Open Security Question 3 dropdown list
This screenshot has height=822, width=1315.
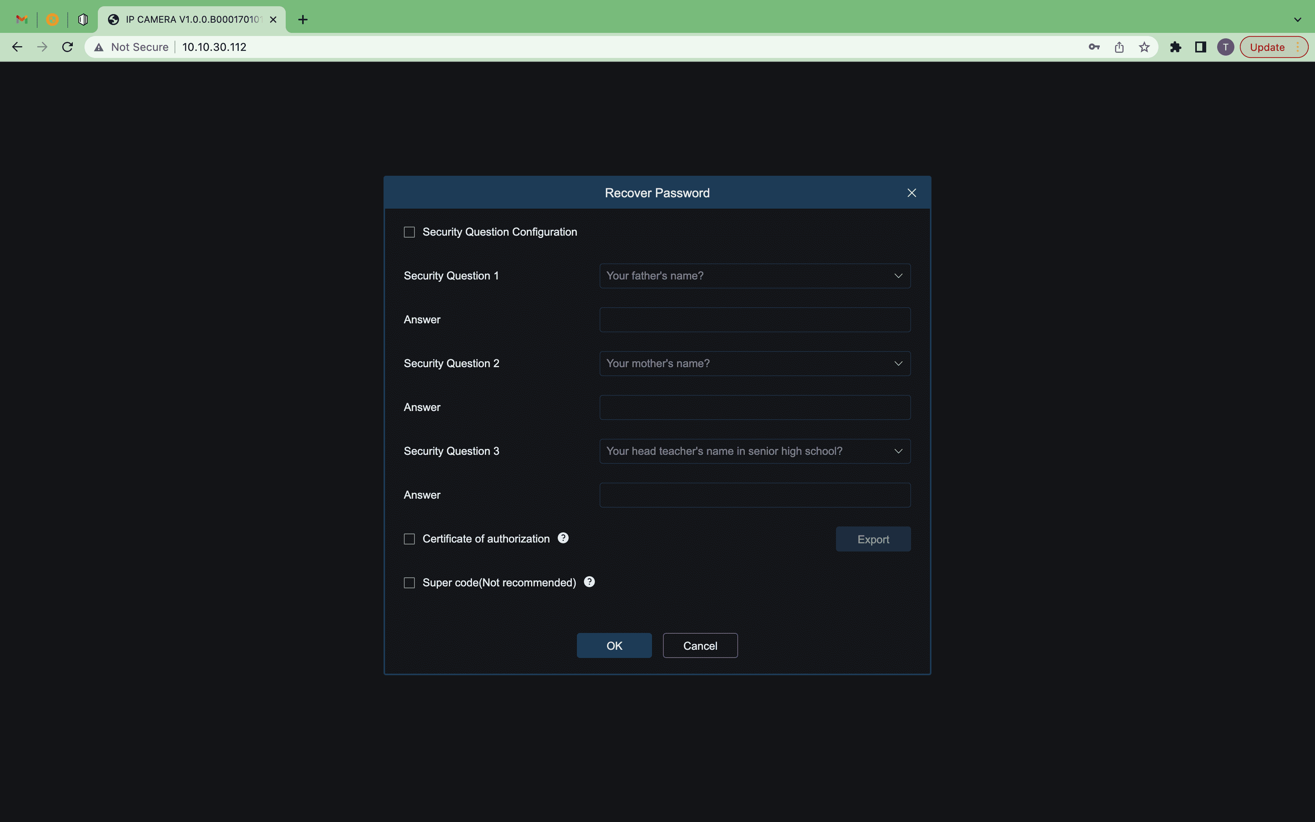coord(754,451)
